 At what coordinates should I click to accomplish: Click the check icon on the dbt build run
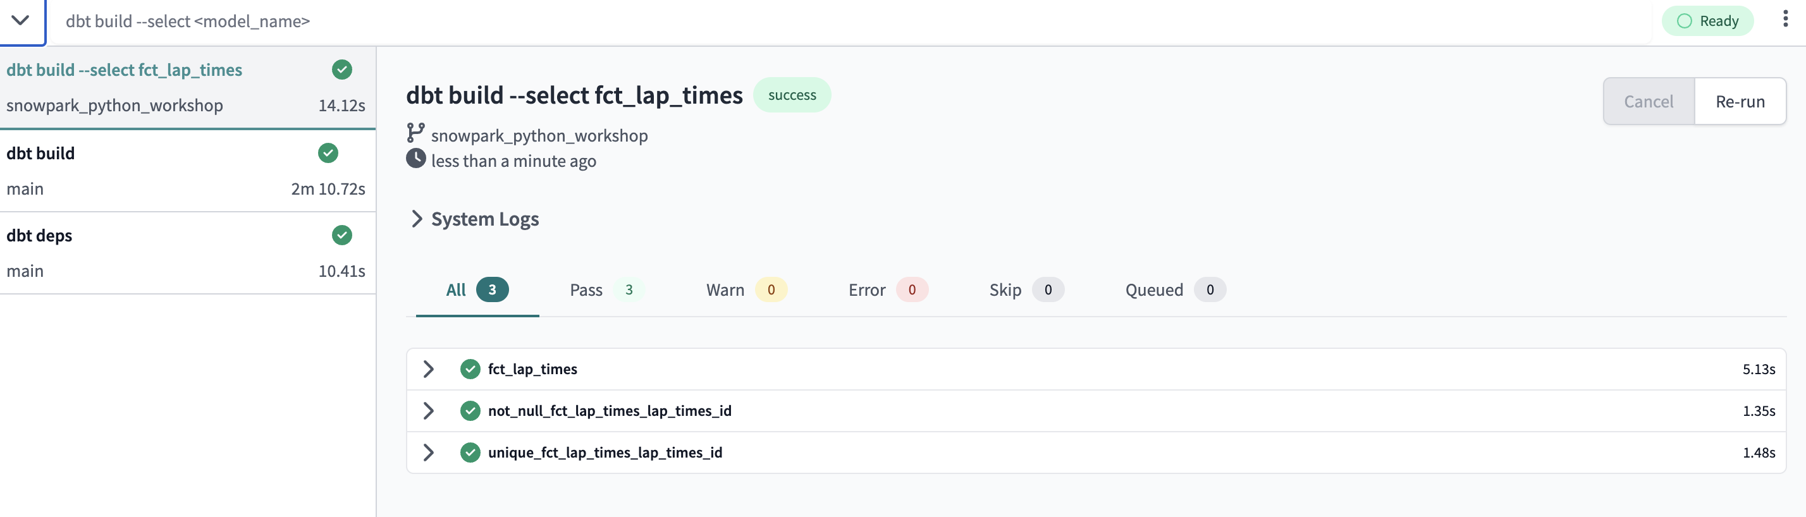coord(328,154)
